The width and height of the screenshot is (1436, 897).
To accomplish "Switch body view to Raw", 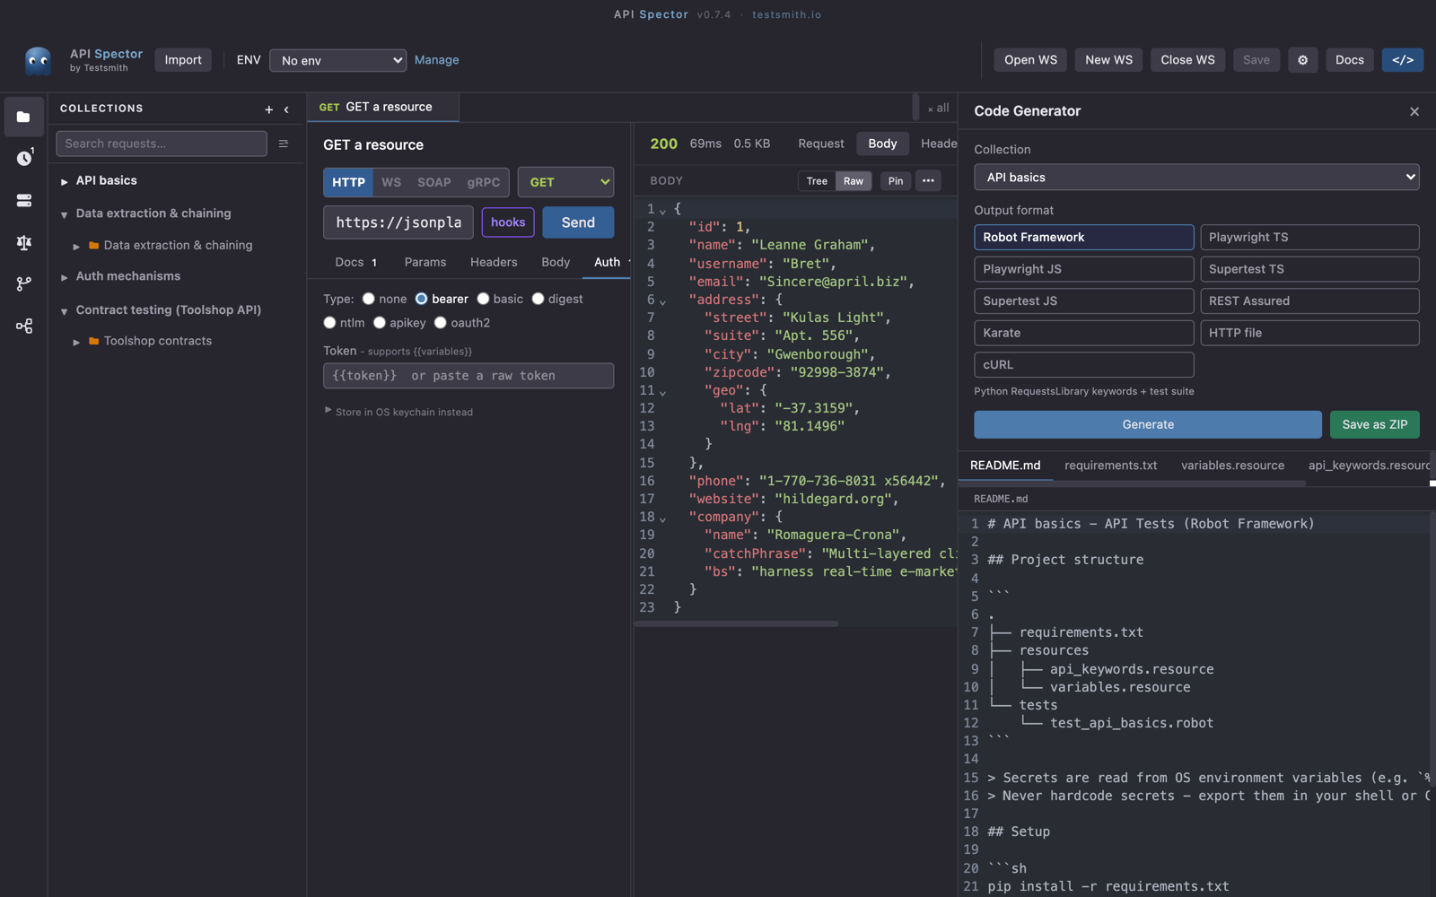I will (854, 181).
